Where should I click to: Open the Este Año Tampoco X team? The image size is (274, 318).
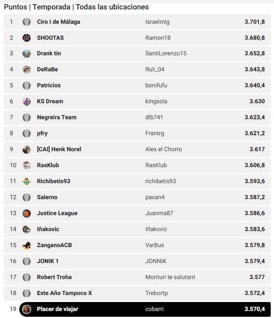(x=64, y=293)
